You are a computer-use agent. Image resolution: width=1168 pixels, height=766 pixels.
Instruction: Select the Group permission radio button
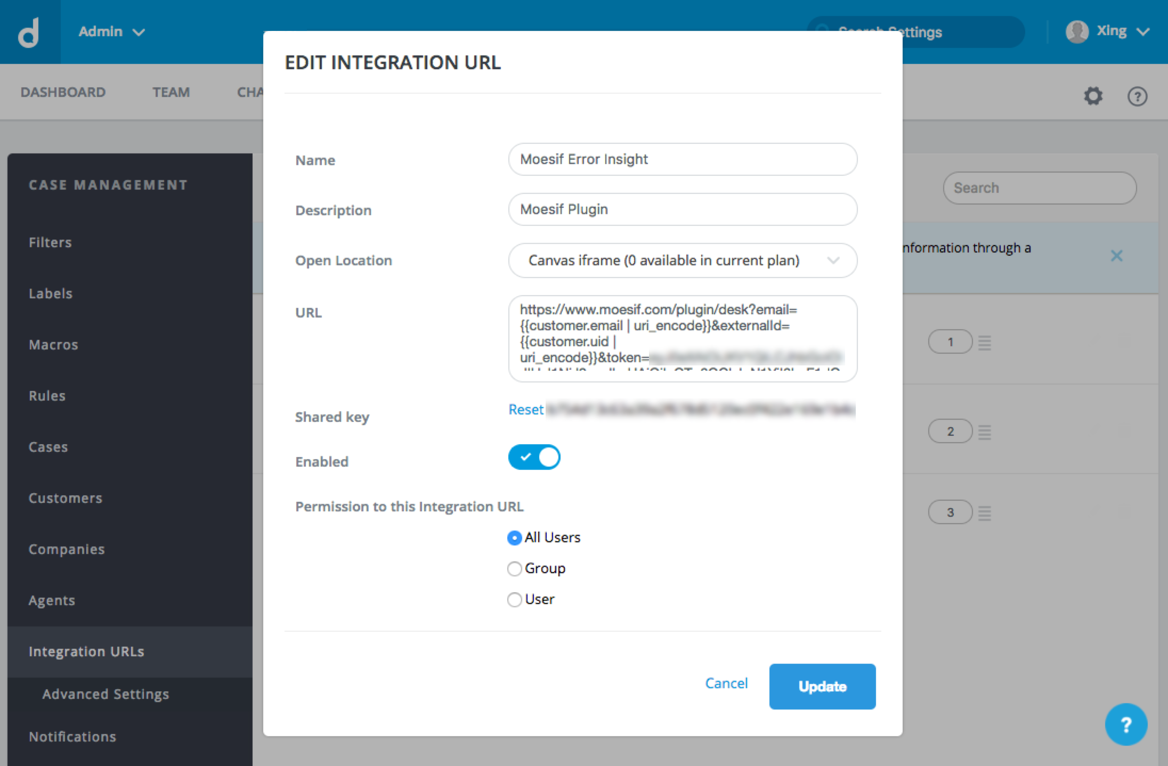(514, 568)
